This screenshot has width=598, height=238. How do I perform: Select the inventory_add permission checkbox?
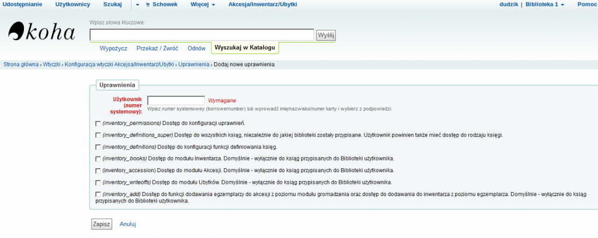pyautogui.click(x=97, y=194)
